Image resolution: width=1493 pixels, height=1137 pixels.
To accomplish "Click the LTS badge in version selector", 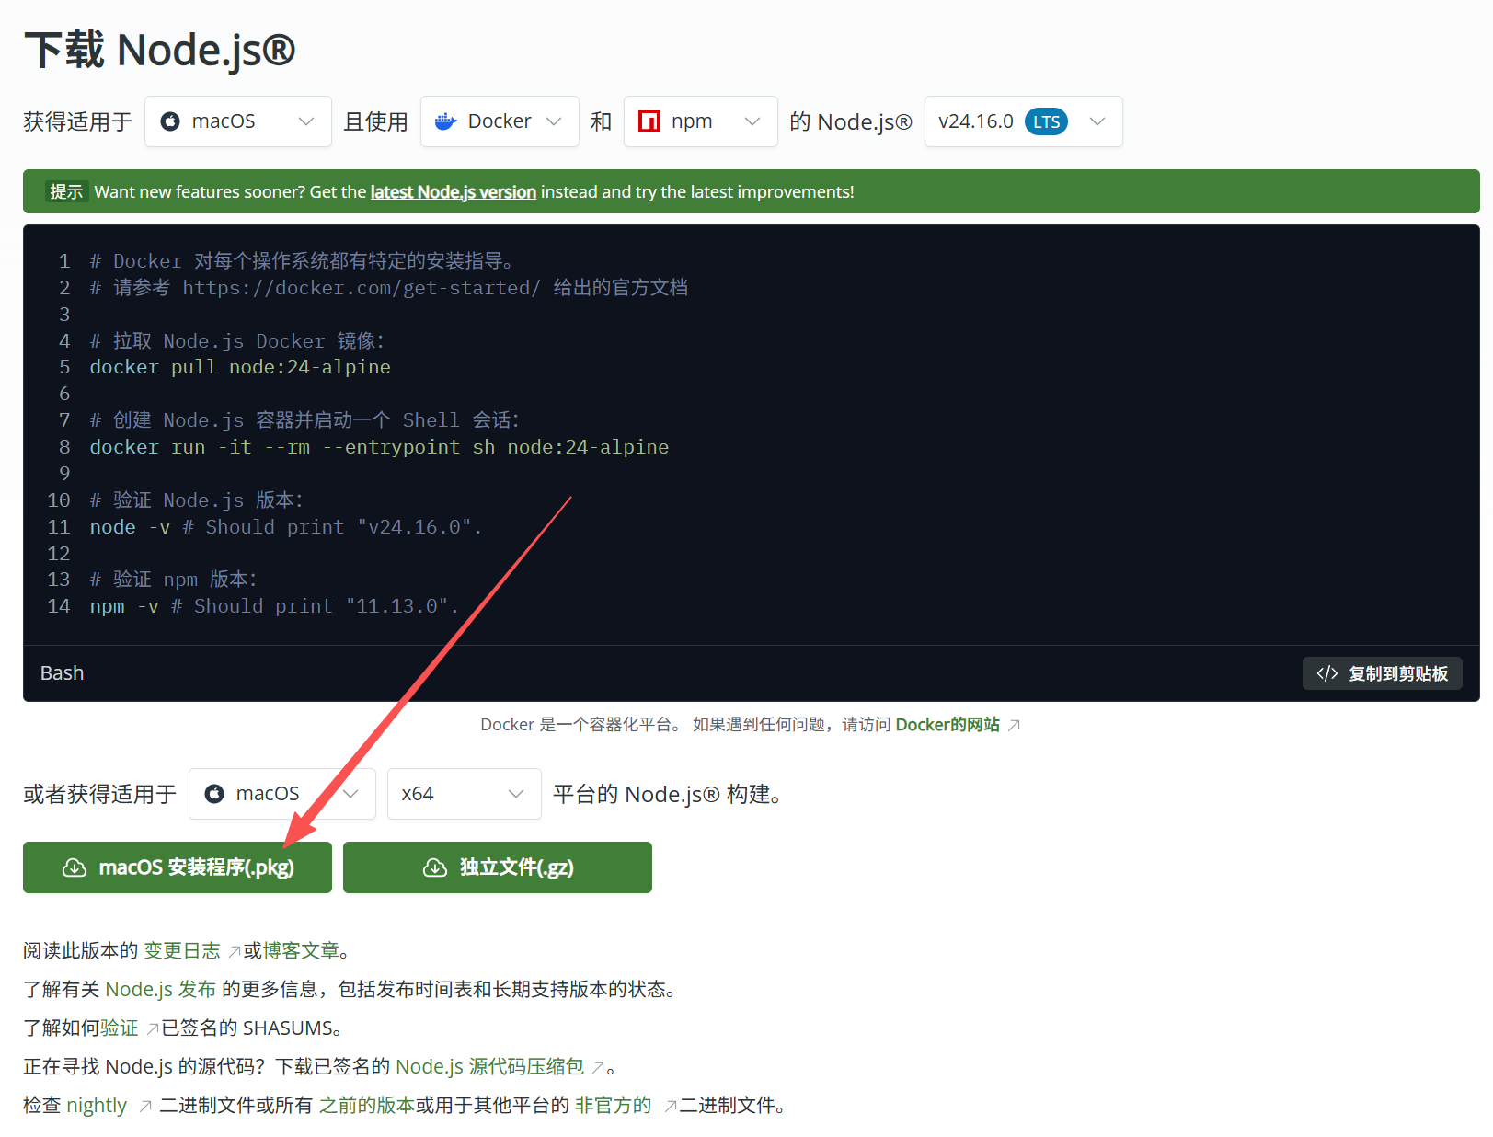I will (1046, 121).
